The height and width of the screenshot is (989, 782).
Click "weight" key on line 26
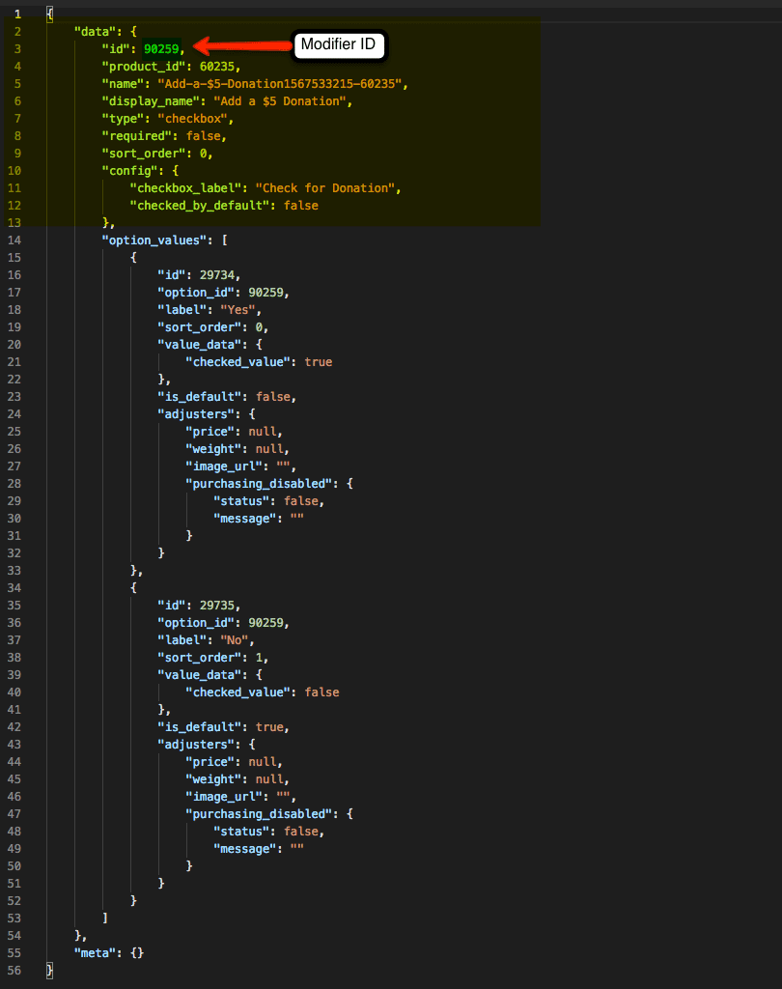[x=213, y=449]
